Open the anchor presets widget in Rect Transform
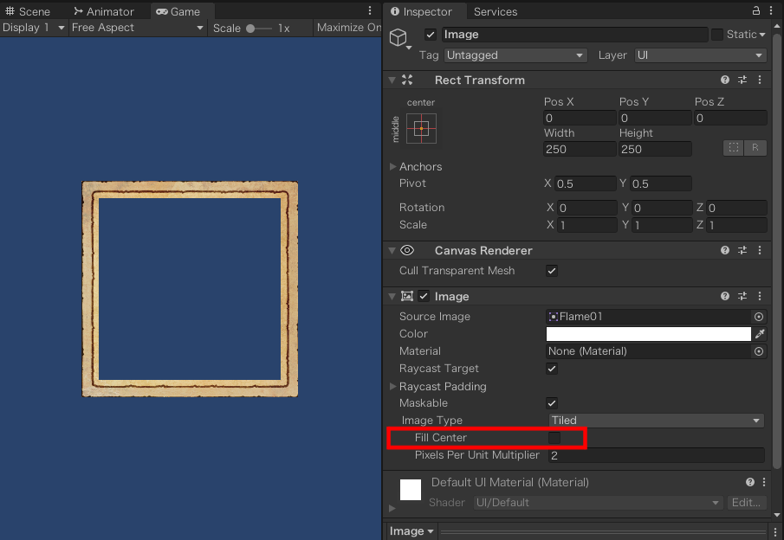784x540 pixels. [421, 128]
